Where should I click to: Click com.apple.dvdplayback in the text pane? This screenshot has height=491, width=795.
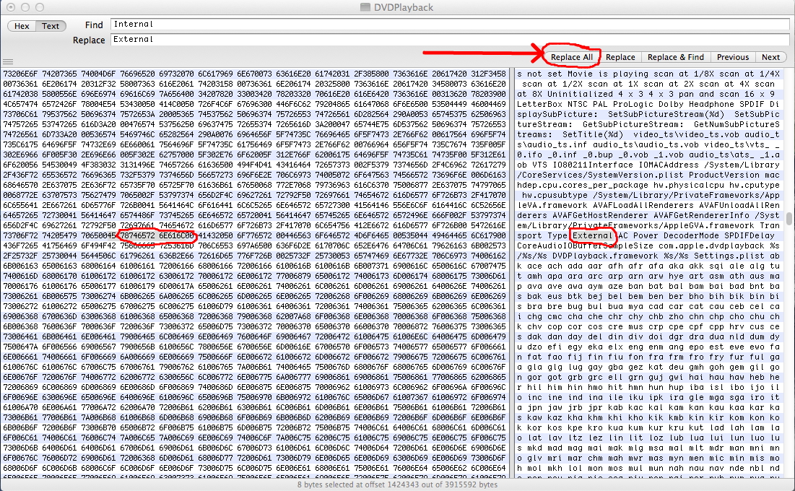[711, 245]
